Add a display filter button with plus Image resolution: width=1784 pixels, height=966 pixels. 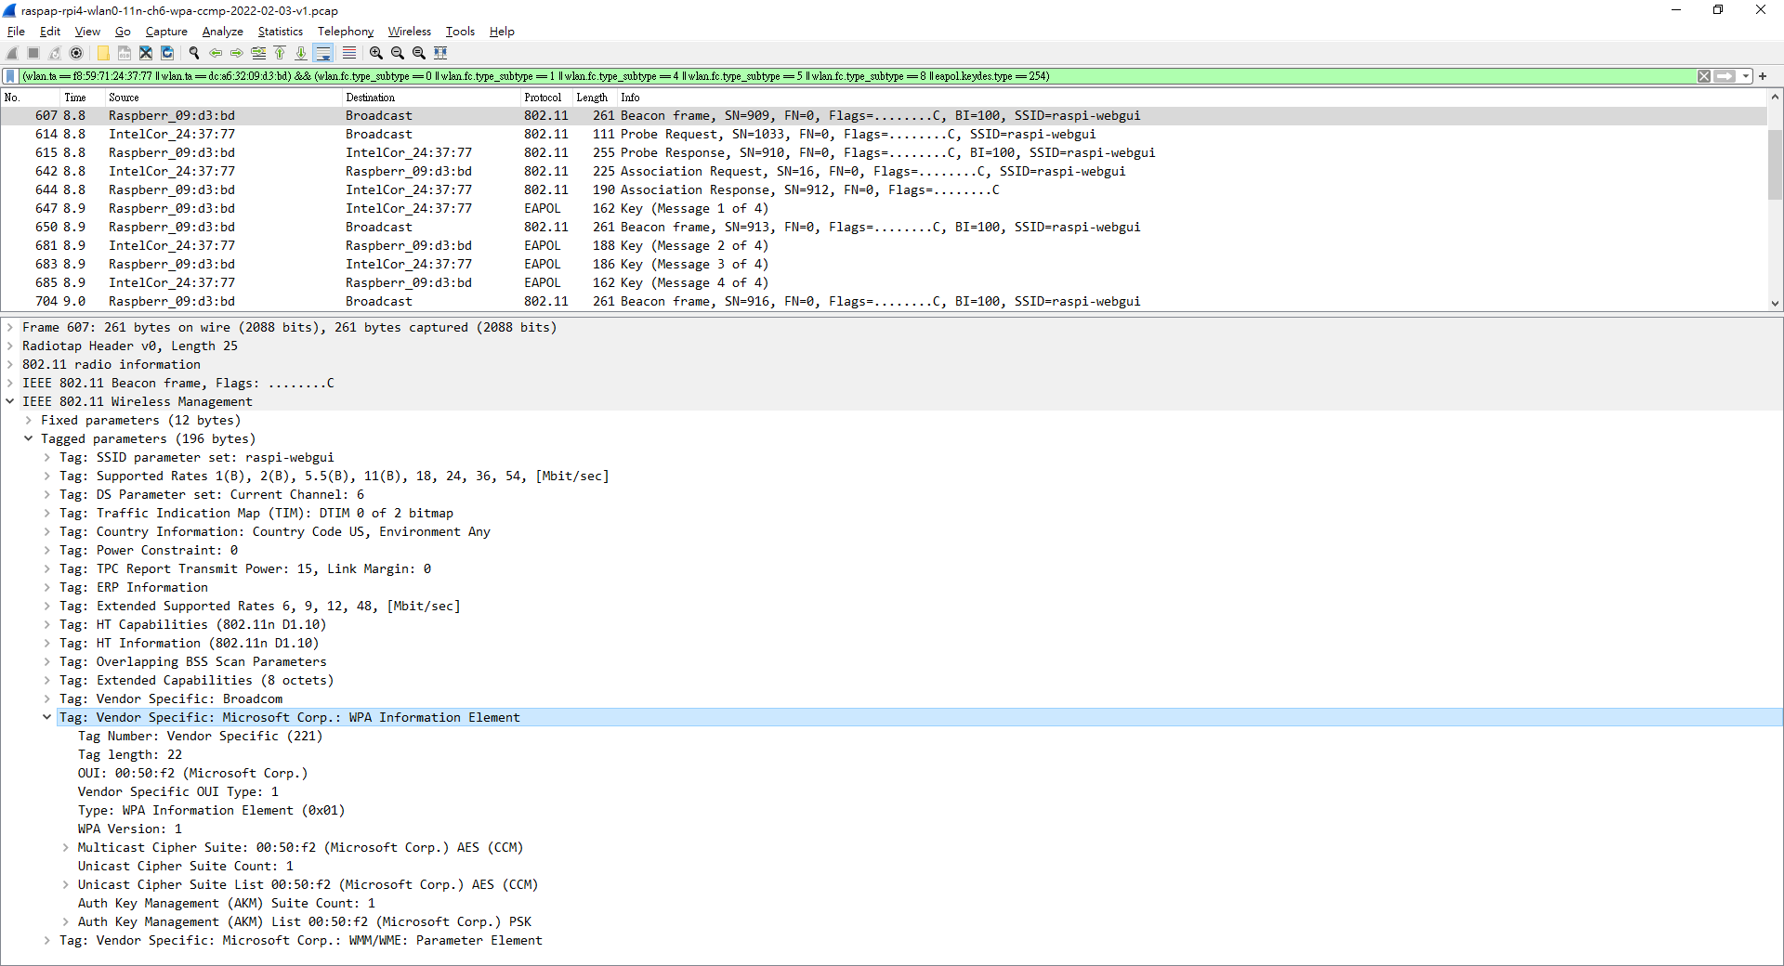[x=1763, y=76]
